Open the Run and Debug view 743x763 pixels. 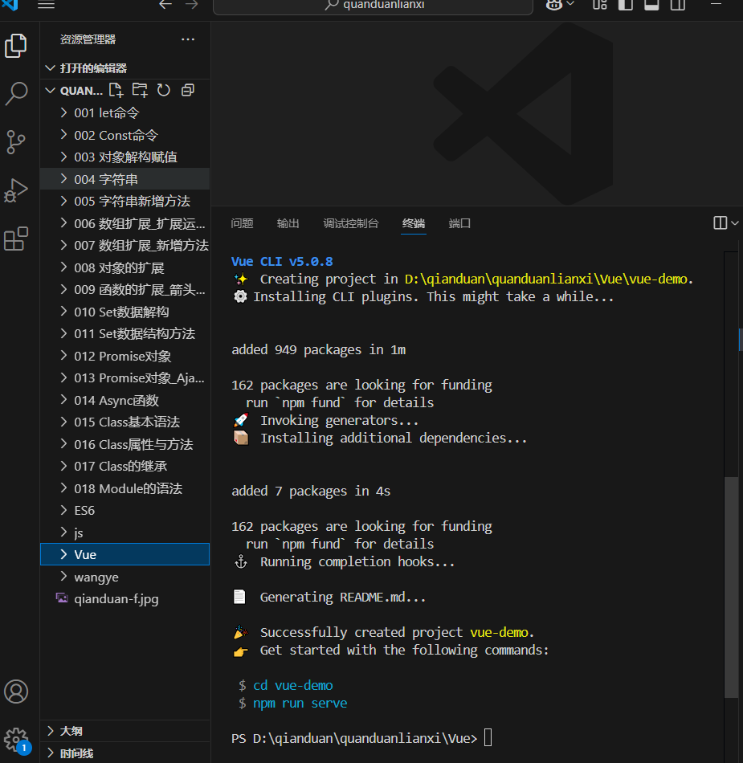16,190
